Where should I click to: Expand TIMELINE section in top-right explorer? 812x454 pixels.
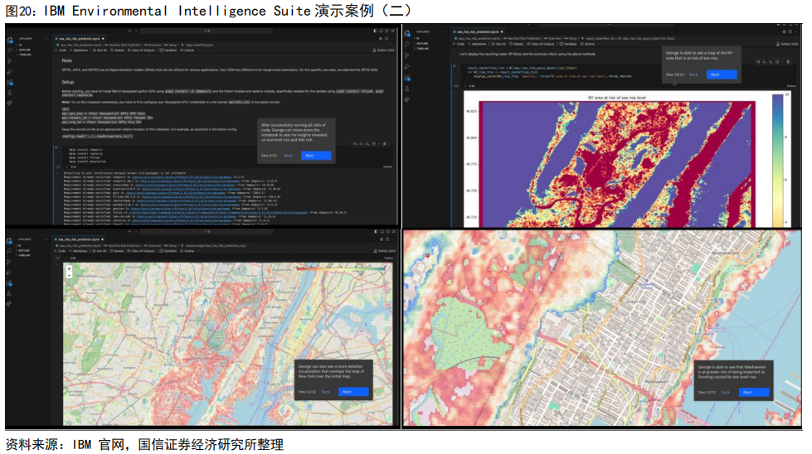click(421, 50)
